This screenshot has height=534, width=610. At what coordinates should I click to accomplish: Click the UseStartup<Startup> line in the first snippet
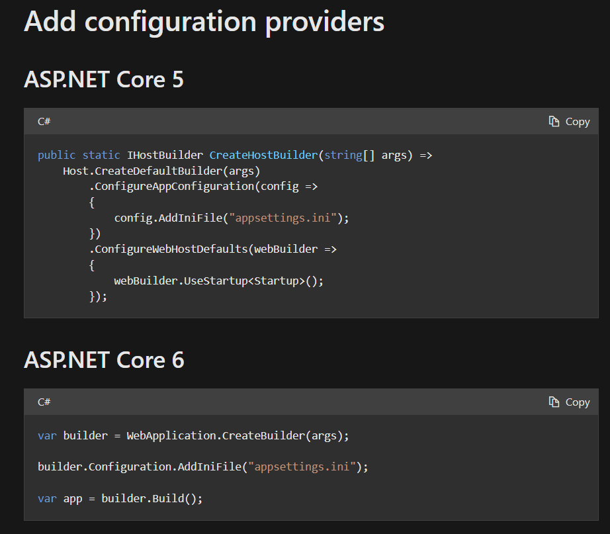point(219,281)
